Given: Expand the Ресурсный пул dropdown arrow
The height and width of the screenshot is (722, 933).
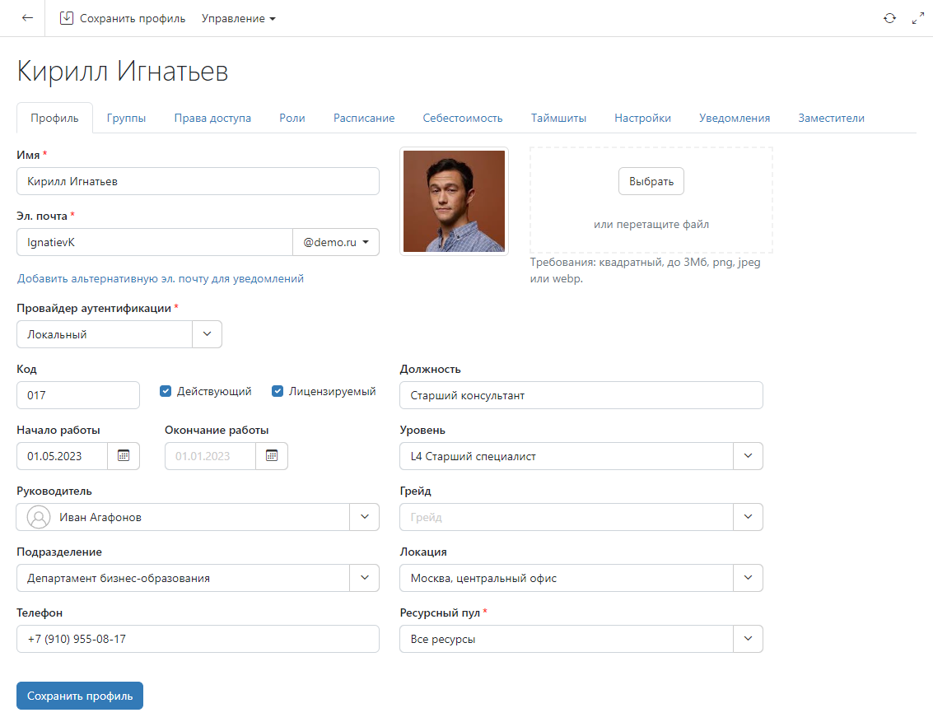Looking at the screenshot, I should coord(748,639).
